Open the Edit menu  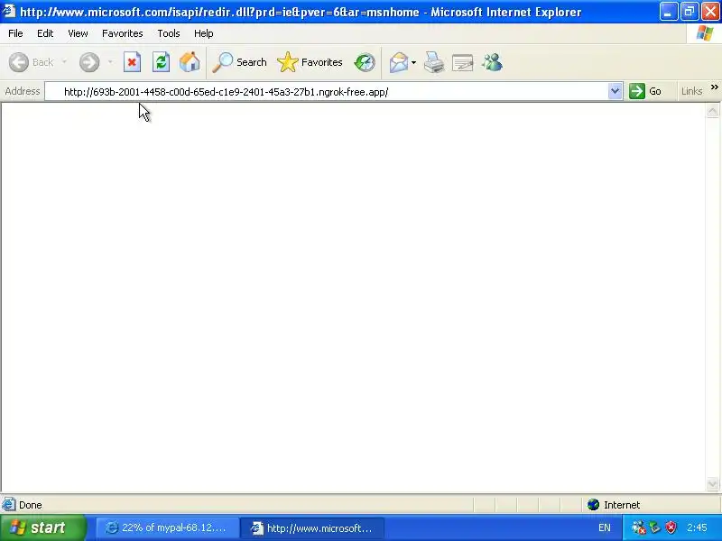(x=45, y=33)
